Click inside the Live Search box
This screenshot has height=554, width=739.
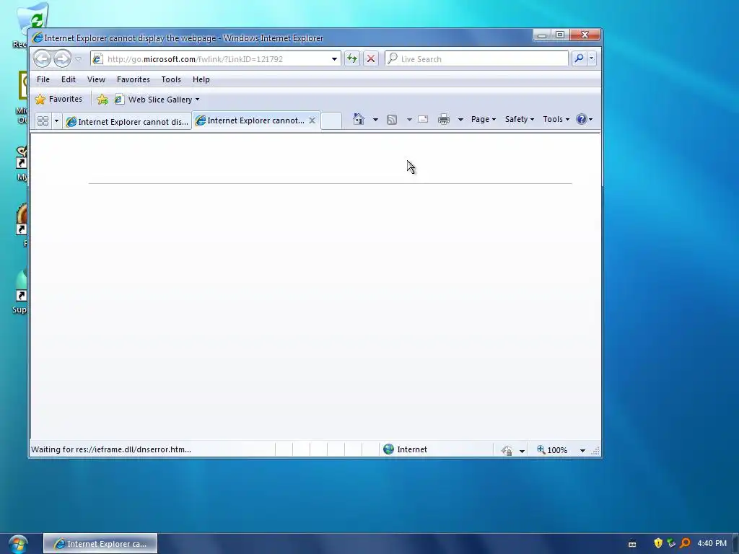(476, 59)
